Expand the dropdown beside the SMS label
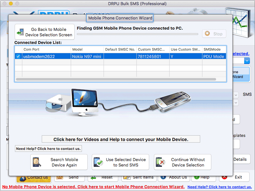This screenshot has height=191, width=255. 236,95
